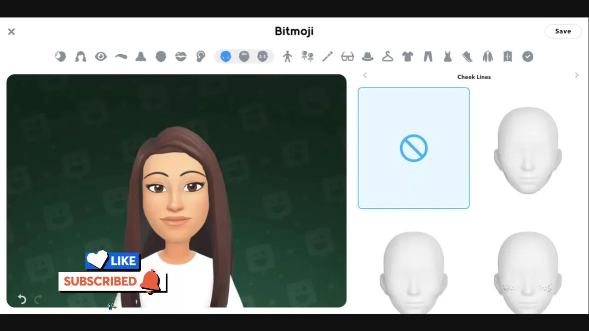Click the Cheek Lines heading
The width and height of the screenshot is (589, 331).
(474, 77)
